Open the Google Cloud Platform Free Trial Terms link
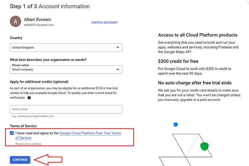 [x=90, y=133]
